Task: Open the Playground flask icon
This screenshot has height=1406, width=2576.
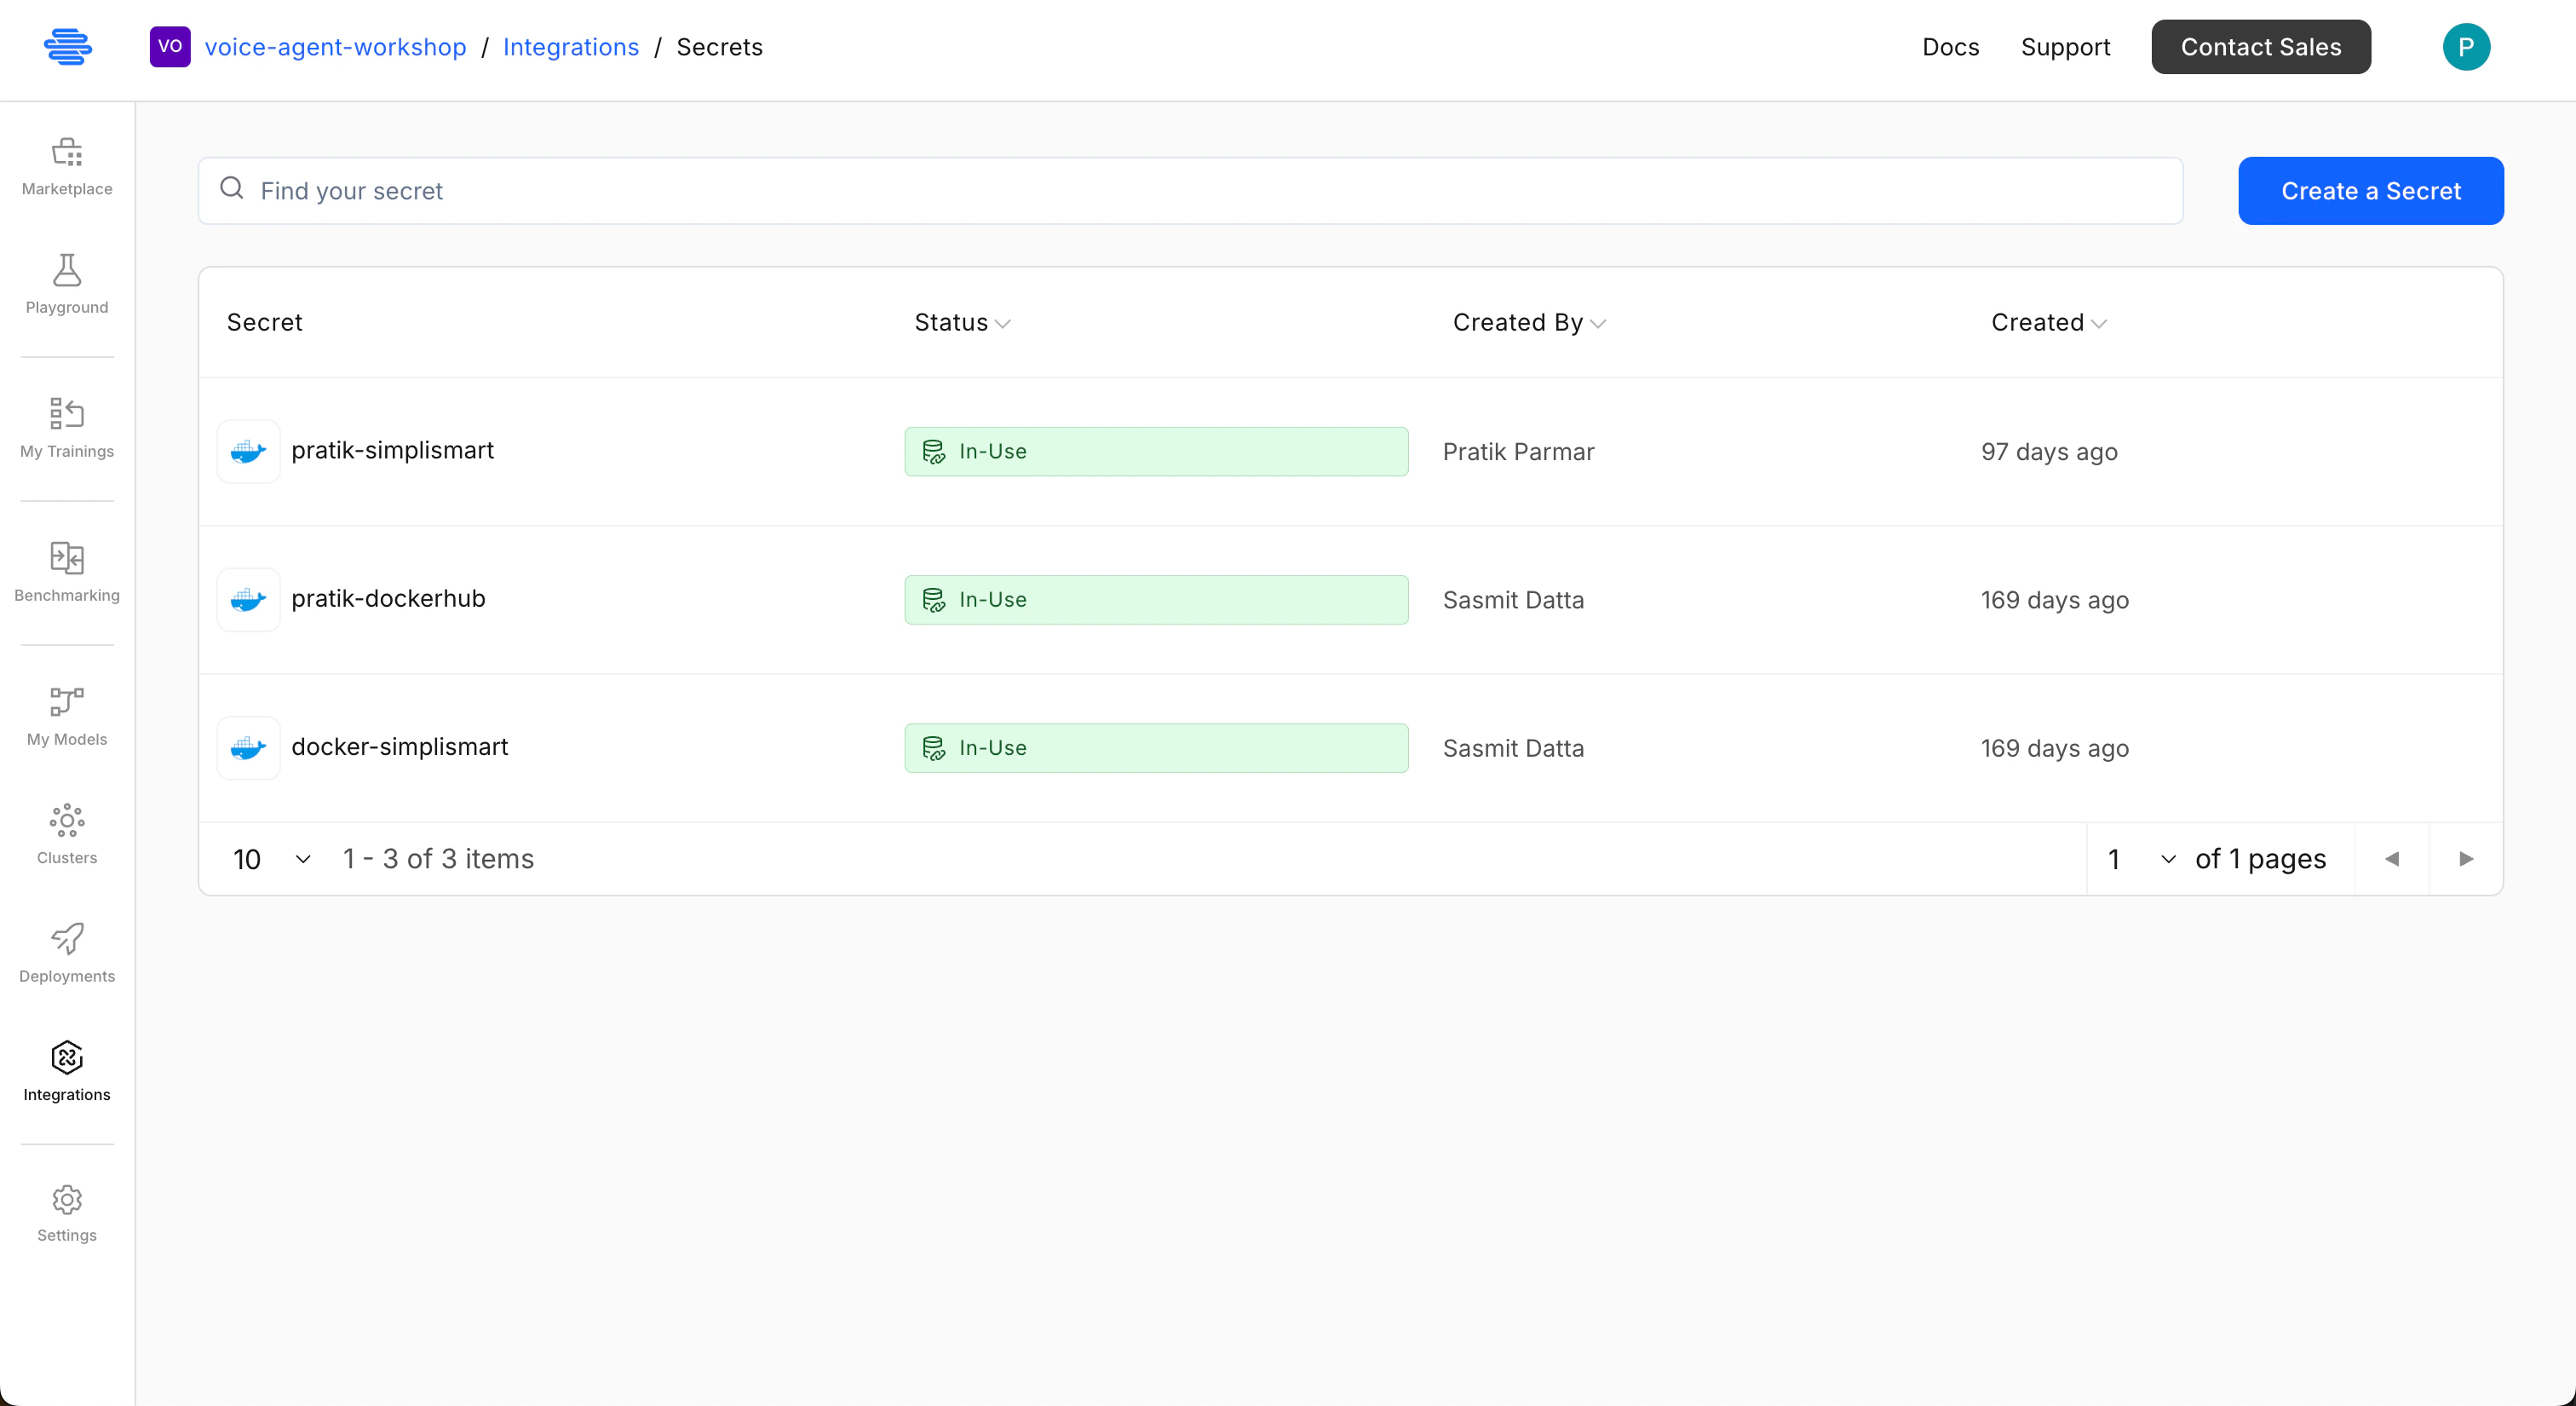Action: pyautogui.click(x=67, y=270)
